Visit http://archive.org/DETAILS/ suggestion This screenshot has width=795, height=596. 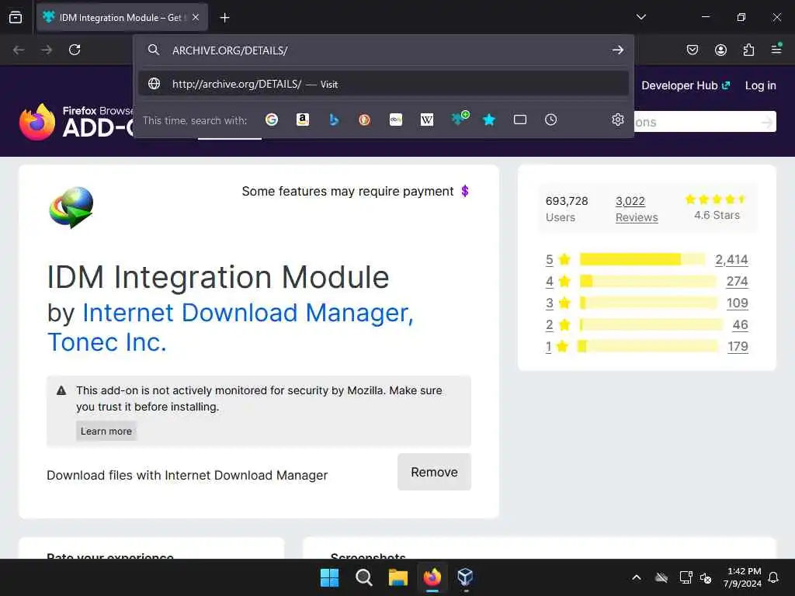pos(384,84)
